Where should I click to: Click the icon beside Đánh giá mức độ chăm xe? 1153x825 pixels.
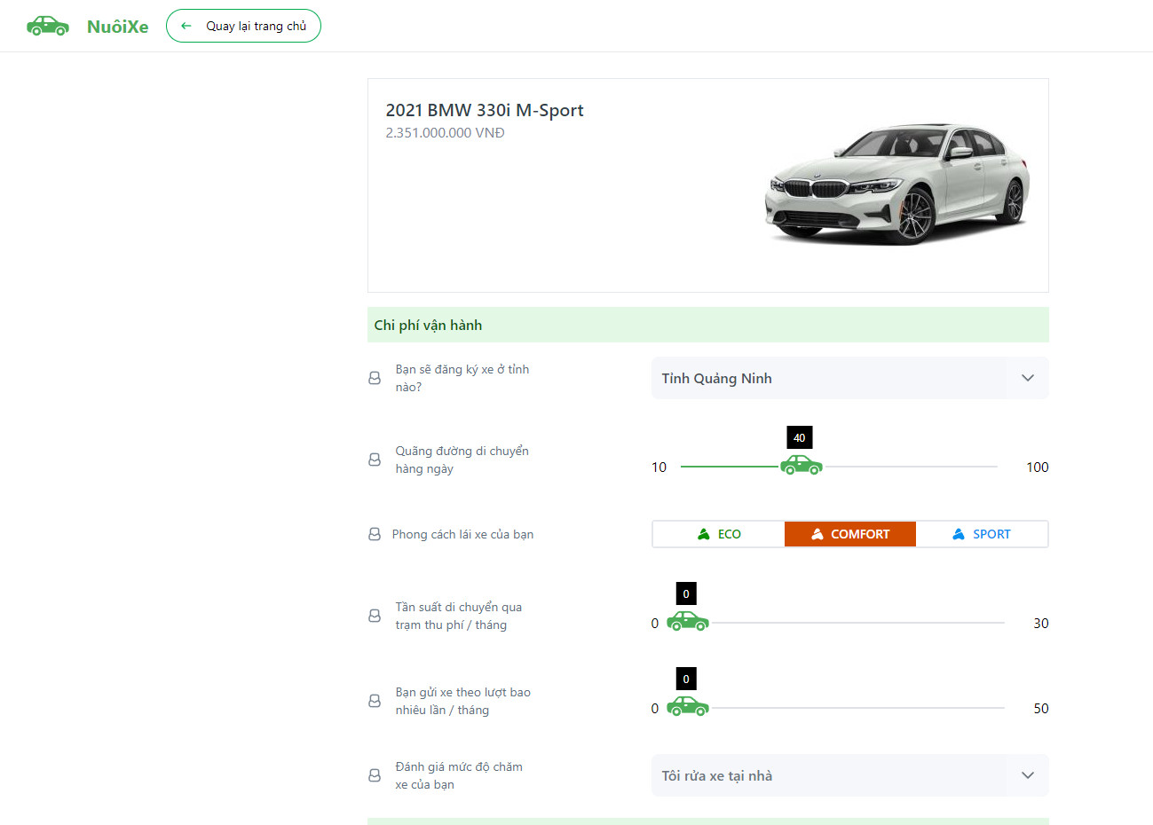coord(375,775)
